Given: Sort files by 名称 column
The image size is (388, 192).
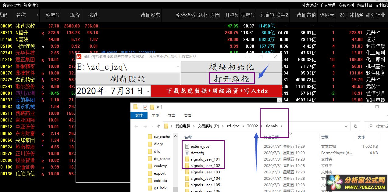Looking at the screenshot, I should pos(188,137).
